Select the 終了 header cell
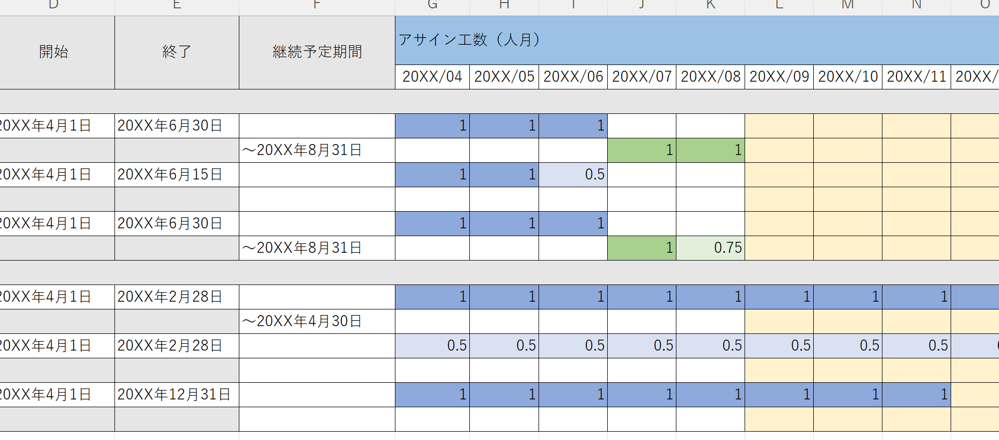 176,52
